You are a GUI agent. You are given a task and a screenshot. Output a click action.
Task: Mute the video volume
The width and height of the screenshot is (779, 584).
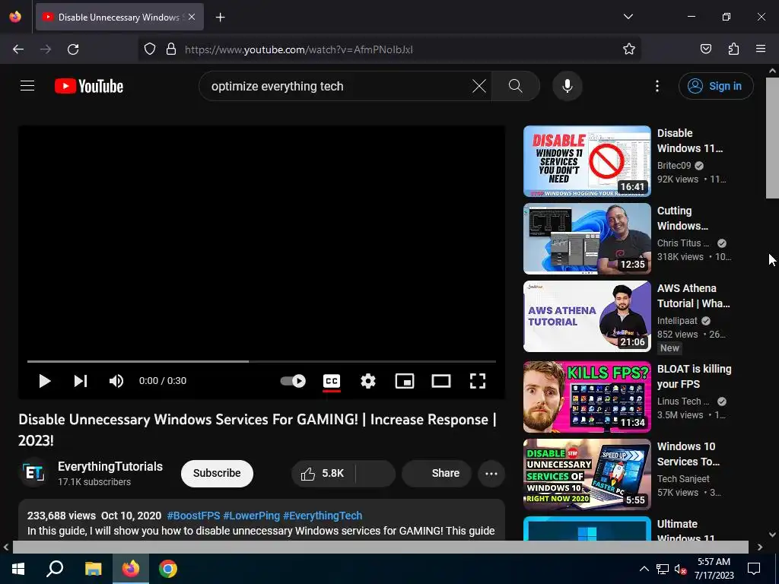(116, 381)
